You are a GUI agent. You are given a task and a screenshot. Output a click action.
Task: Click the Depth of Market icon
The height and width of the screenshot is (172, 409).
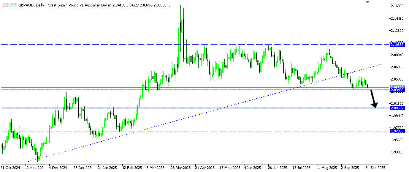(x=13, y=5)
